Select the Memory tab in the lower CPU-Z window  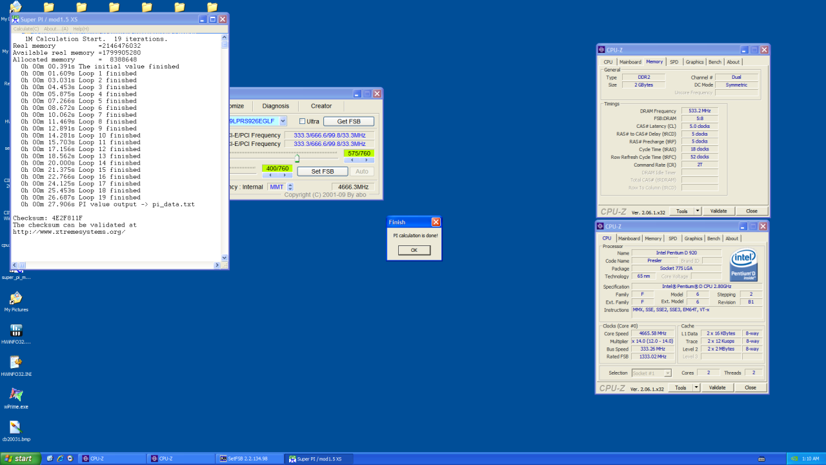[x=653, y=238]
